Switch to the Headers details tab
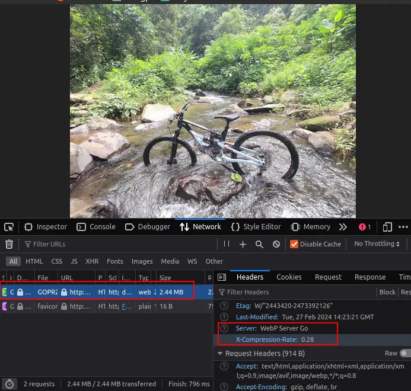This screenshot has width=411, height=391. [250, 277]
